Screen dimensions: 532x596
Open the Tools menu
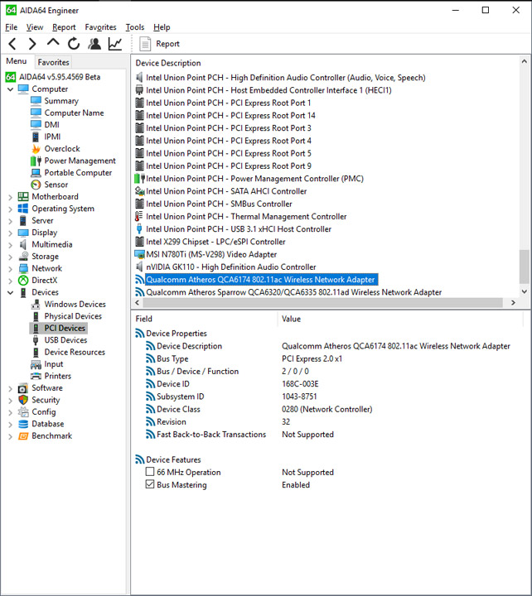135,27
